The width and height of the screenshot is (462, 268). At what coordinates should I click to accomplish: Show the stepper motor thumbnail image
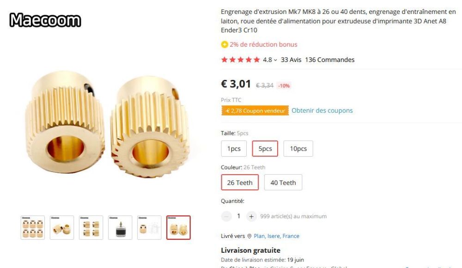pyautogui.click(x=120, y=227)
